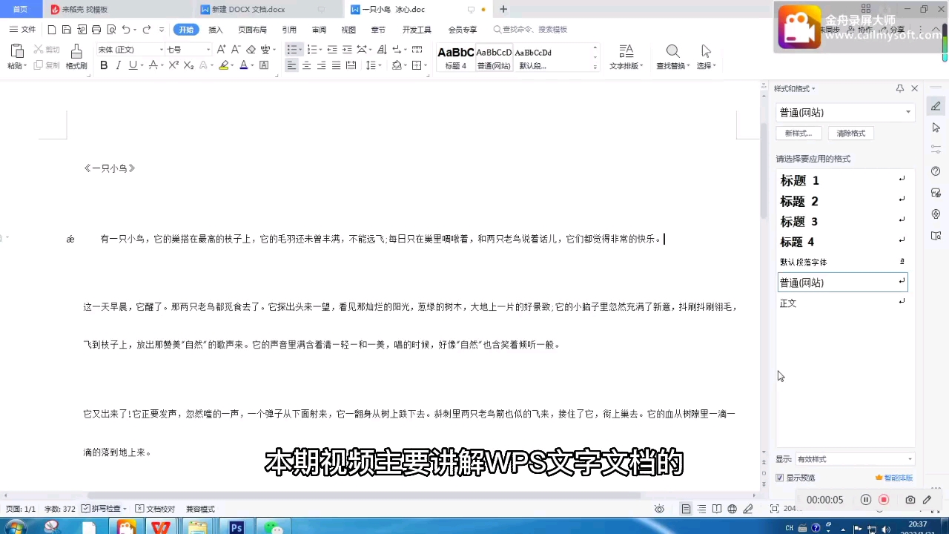Click the 新样式... button
The image size is (949, 534).
click(x=798, y=133)
